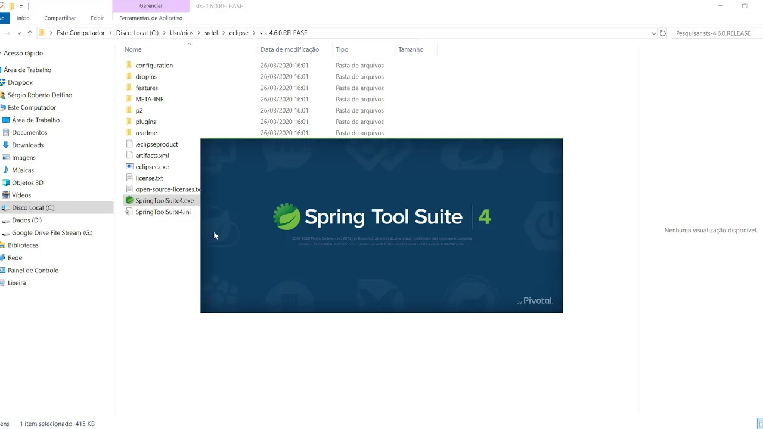
Task: Click the Músicas note icon in sidebar
Action: [x=6, y=170]
